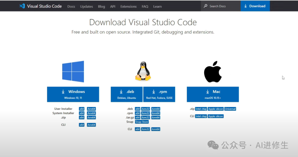This screenshot has width=298, height=157.
Task: Select x64 for Windows User Installer
Action: 82,109
